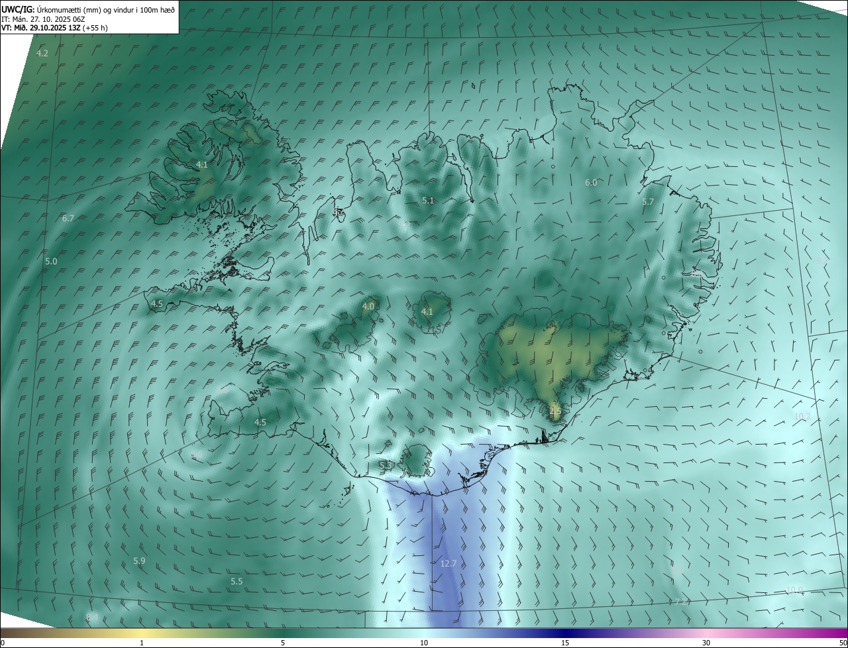This screenshot has height=648, width=848.
Task: Click the 1 tick on color scale
Action: pyautogui.click(x=142, y=643)
